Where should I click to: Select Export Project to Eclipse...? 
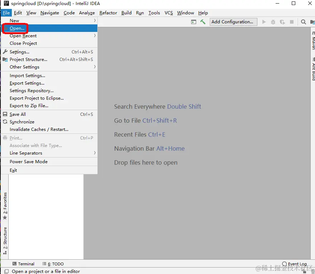coord(49,98)
